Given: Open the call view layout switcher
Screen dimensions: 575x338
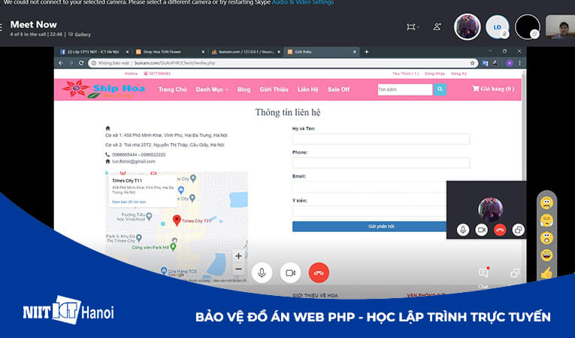Looking at the screenshot, I should 412,27.
